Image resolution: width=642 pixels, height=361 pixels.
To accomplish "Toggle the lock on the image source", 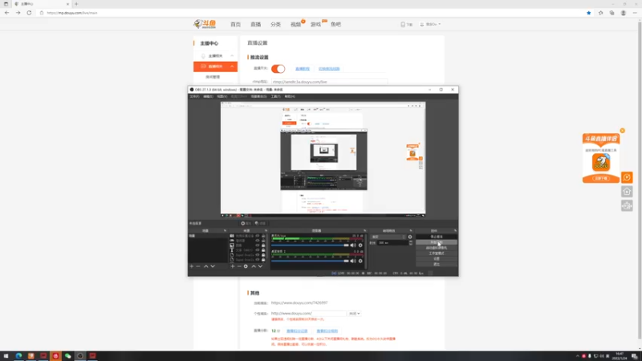I will coord(263,245).
